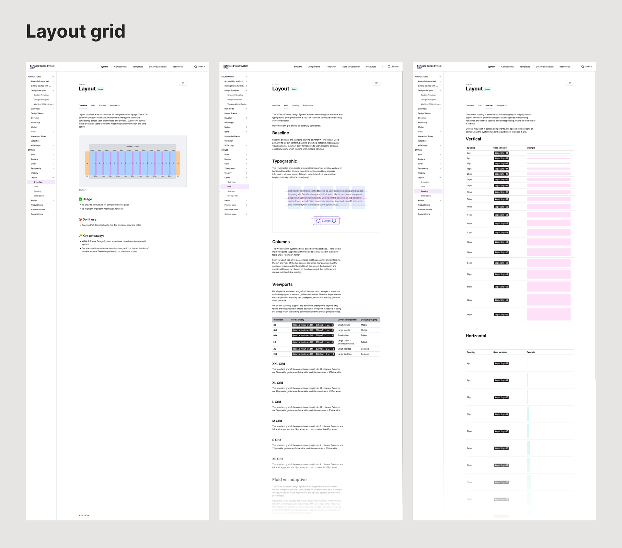Click the © 2023 WTW footer text
The width and height of the screenshot is (622, 548).
pos(84,515)
